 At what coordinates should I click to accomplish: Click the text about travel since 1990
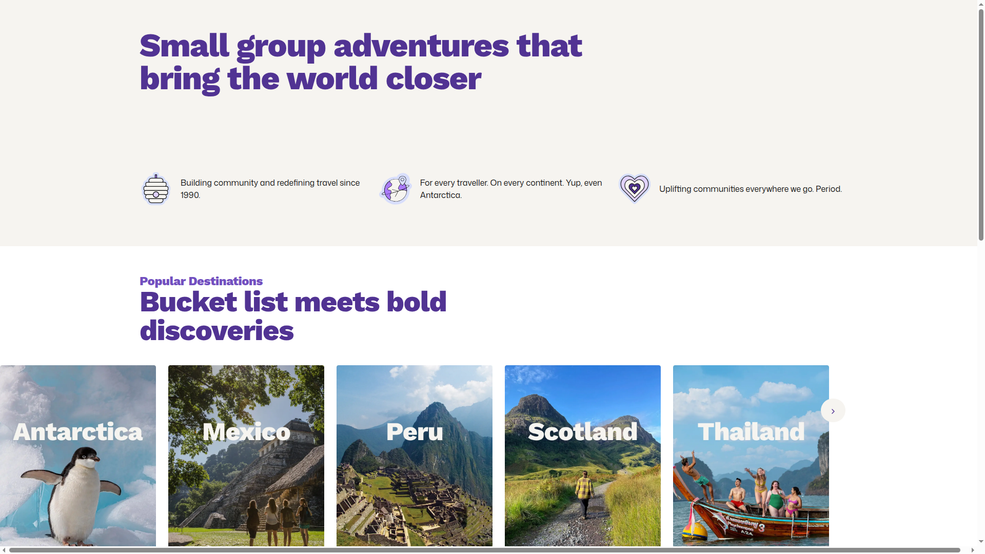[270, 189]
